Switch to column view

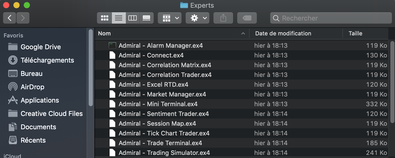[133, 18]
